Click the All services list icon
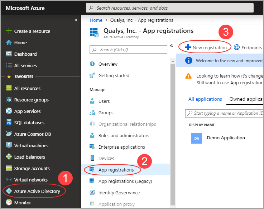This screenshot has width=264, height=209. (x=9, y=65)
